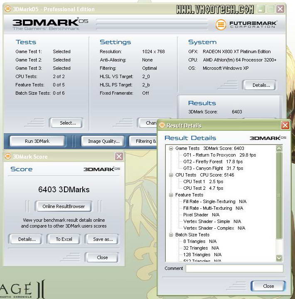Click the Result Details window title icon
Viewport: 295px width, 299px height.
coord(162,125)
